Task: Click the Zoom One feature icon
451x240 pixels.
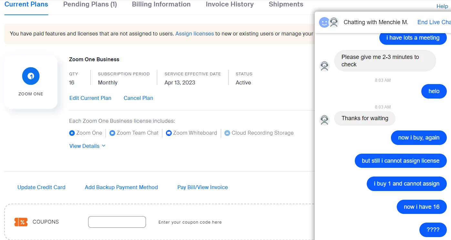Action: point(72,133)
